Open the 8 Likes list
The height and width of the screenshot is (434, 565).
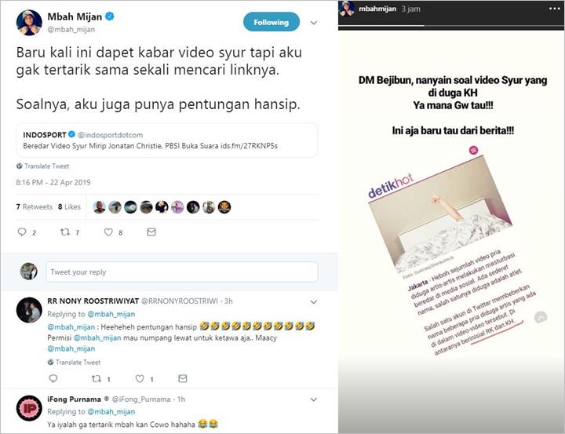[69, 207]
